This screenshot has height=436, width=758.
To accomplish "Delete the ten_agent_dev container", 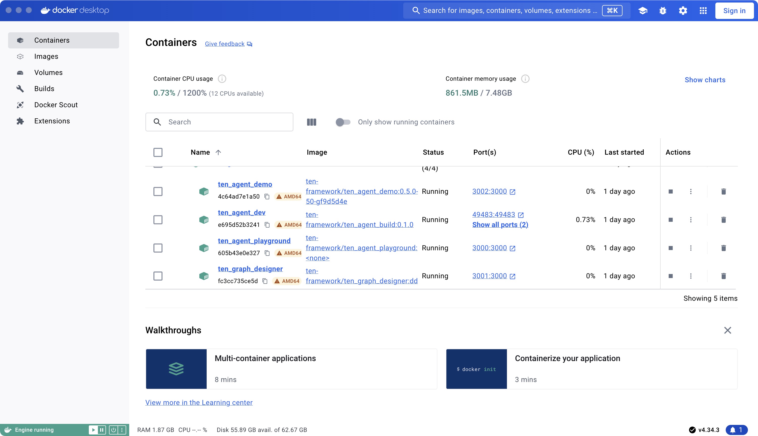I will (724, 220).
